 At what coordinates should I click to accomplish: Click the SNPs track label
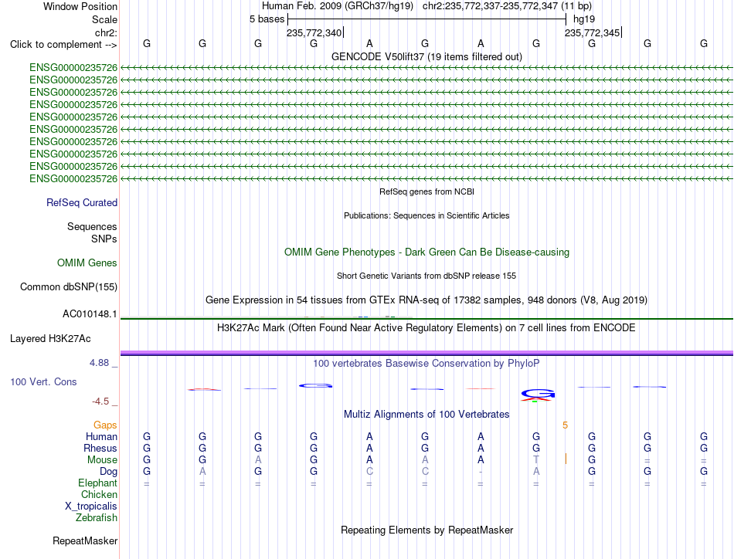[x=104, y=239]
